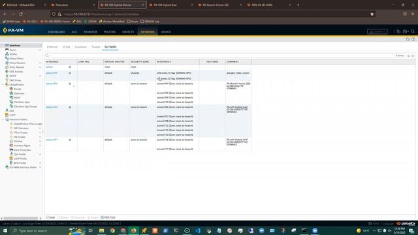Switch to the PA-VM-Hybrid-East browser tab
Screen dimensions: 418x235
point(171,5)
